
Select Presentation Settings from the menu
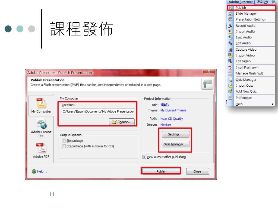point(251,19)
